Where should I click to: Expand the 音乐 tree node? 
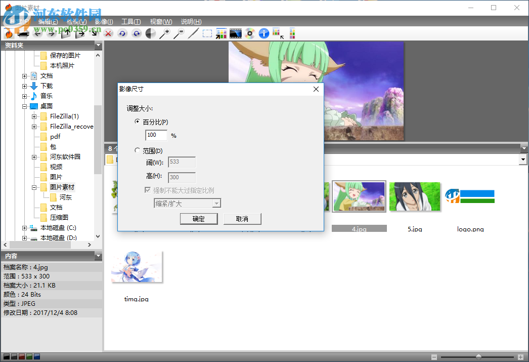pos(24,96)
